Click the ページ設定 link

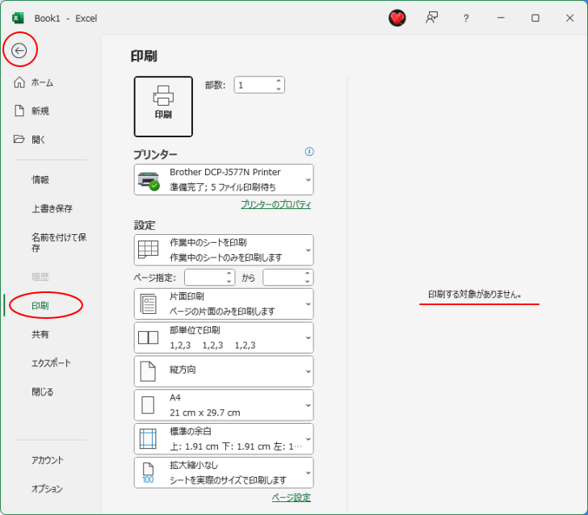tap(291, 497)
